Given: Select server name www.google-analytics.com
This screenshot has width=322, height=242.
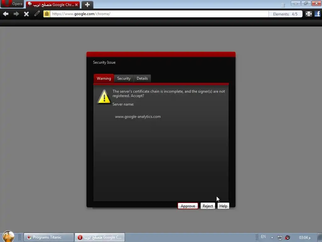Looking at the screenshot, I should [138, 117].
